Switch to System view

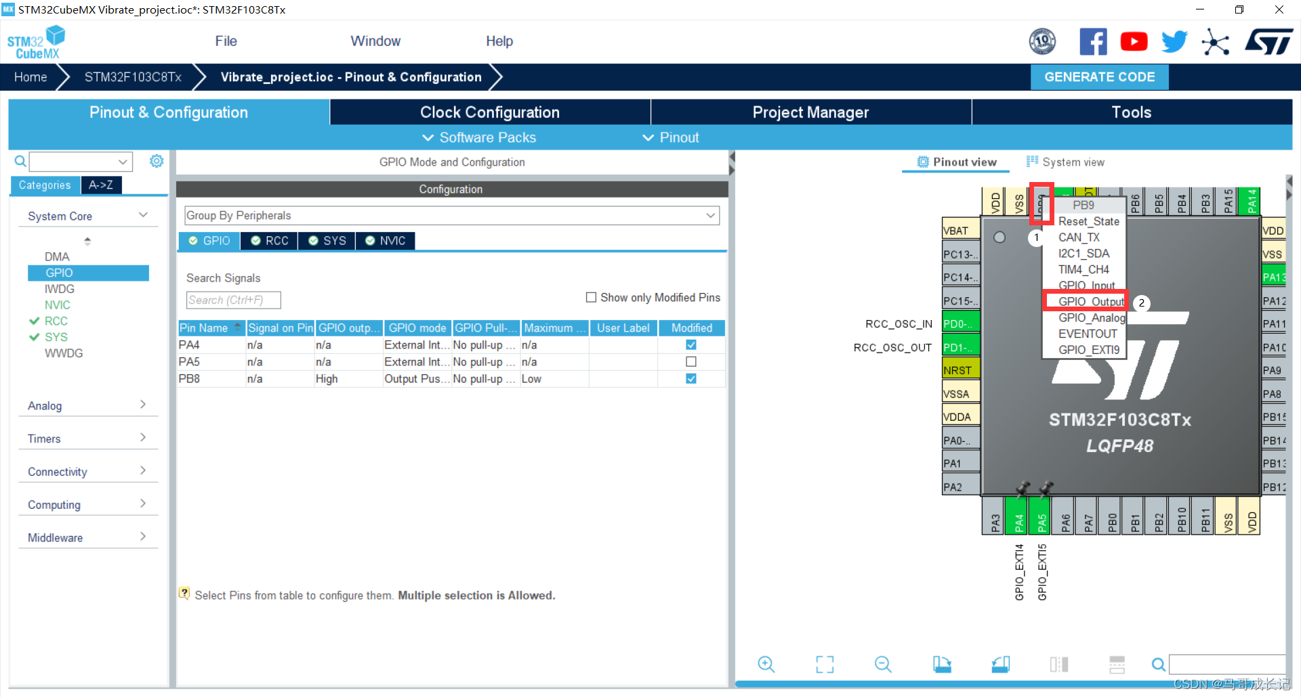(x=1065, y=162)
